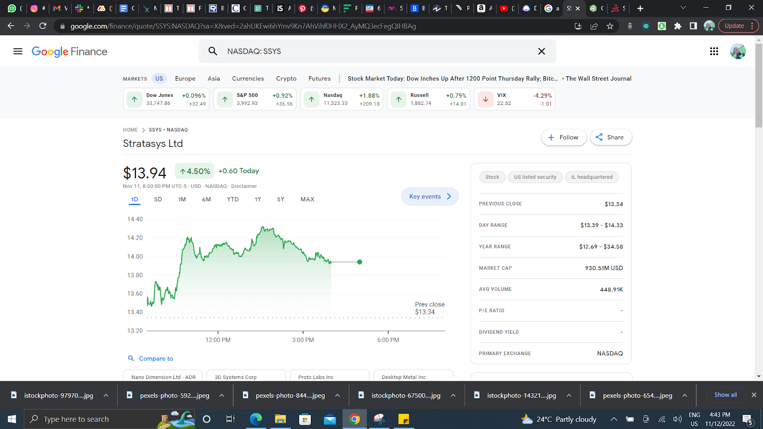Expand options for istockphoto-14321 download
This screenshot has width=763, height=429.
click(569, 395)
